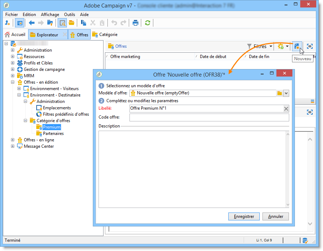323x251 pixels.
Task: Expand the Message Center node
Action: coord(12,146)
